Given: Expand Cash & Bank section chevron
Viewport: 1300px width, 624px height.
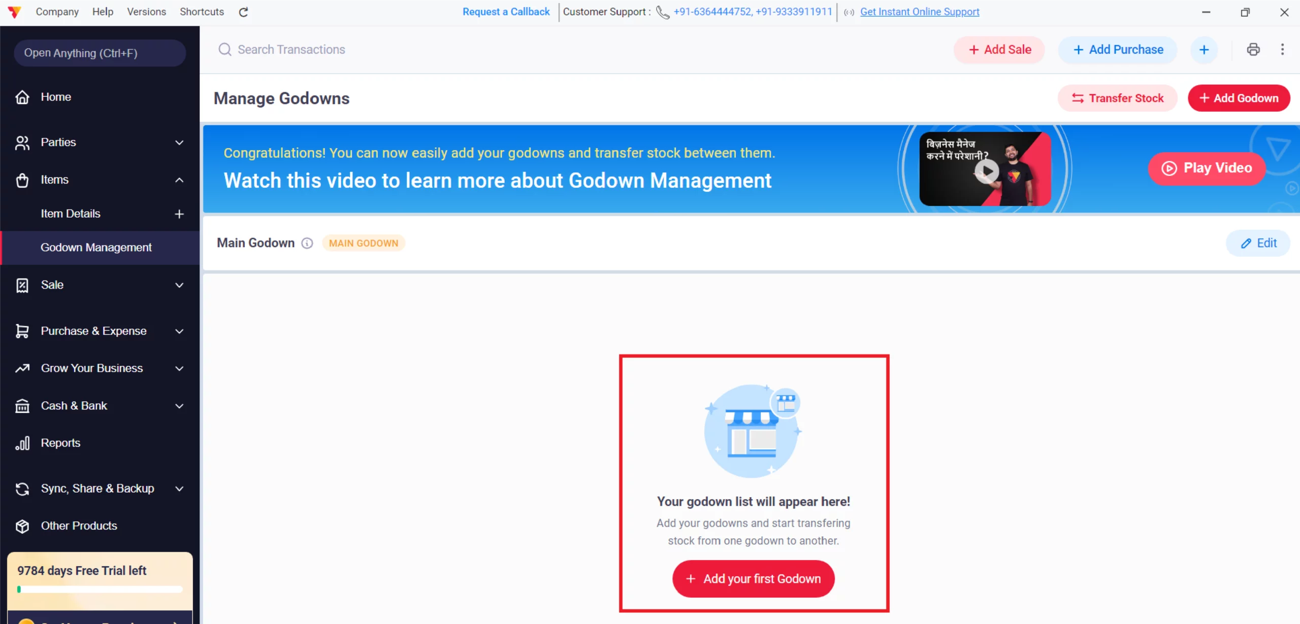Looking at the screenshot, I should [179, 405].
